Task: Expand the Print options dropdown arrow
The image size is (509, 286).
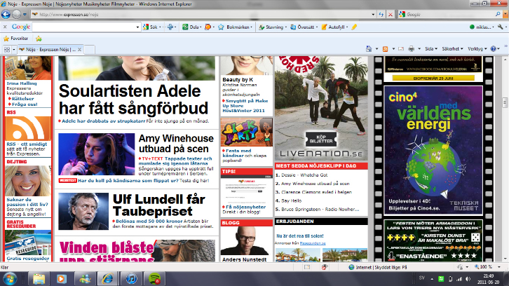Action: click(419, 48)
